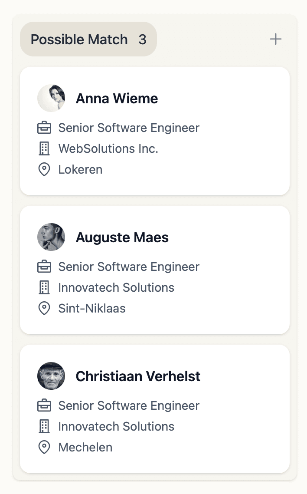Click the briefcase icon on Anna Wieme's card
307x494 pixels.
tap(44, 128)
